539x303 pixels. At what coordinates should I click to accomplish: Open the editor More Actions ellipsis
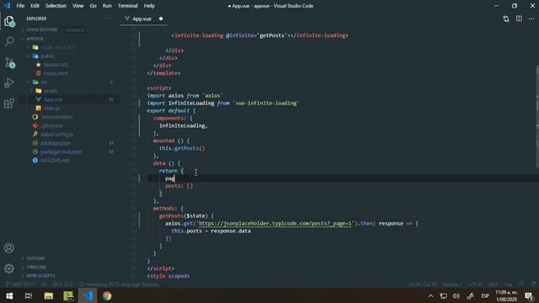pos(531,19)
